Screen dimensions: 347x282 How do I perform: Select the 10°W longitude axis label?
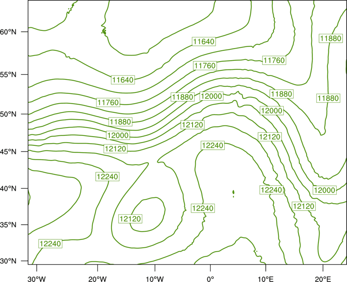pyautogui.click(x=155, y=279)
